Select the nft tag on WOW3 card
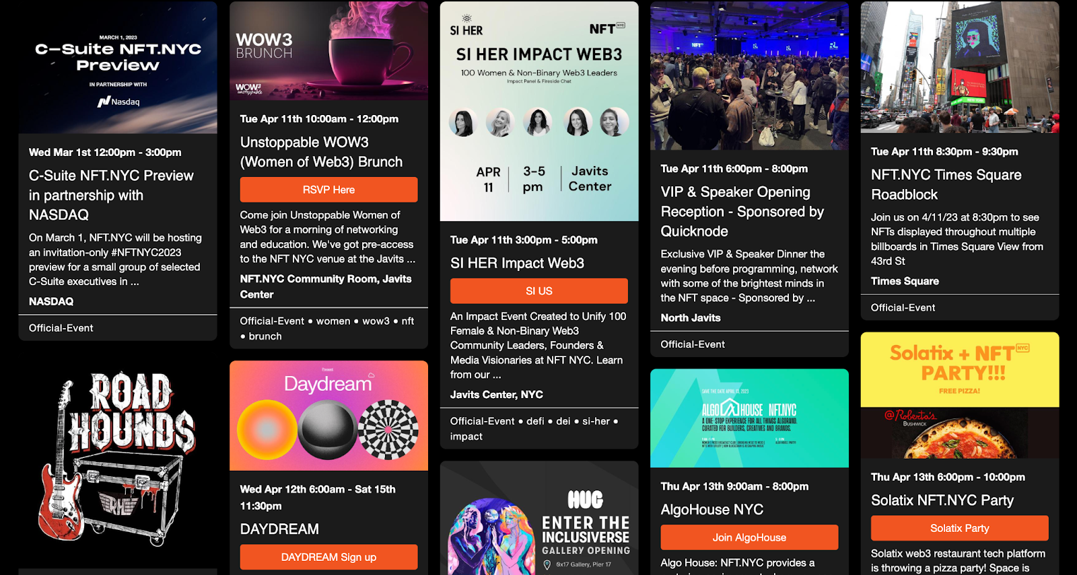 pyautogui.click(x=408, y=321)
